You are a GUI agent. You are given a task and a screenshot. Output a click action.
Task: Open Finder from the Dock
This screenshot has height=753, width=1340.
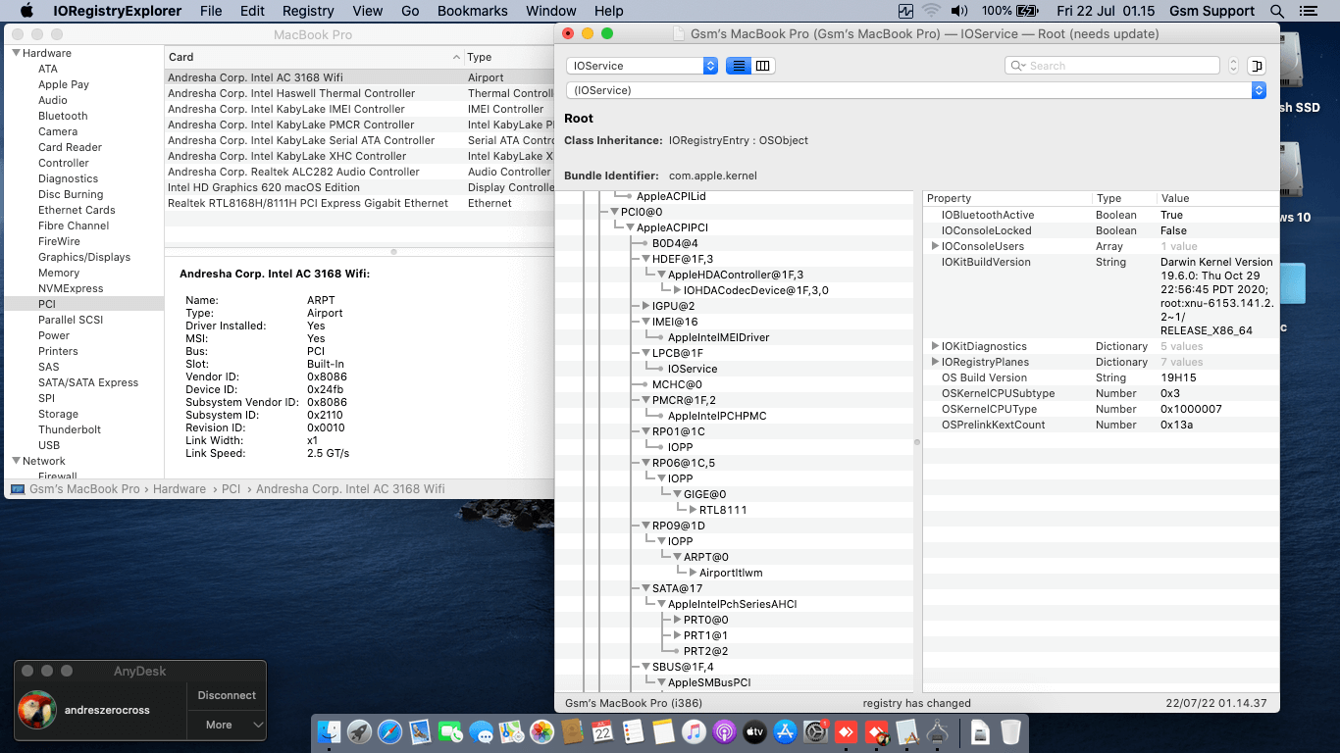click(x=331, y=731)
